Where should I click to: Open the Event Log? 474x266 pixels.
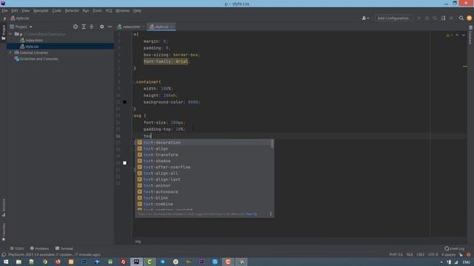click(454, 248)
